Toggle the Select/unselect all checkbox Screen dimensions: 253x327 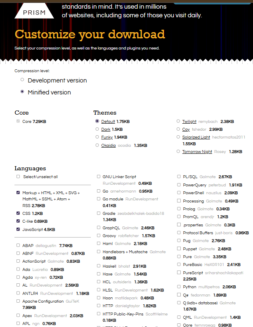(18, 176)
